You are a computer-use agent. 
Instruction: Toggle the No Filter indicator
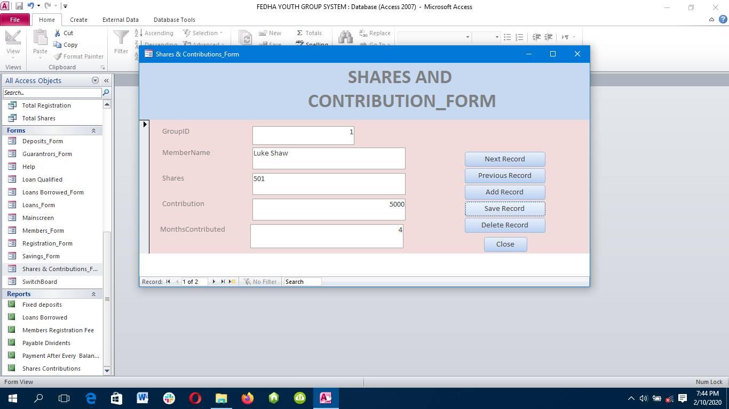(260, 282)
